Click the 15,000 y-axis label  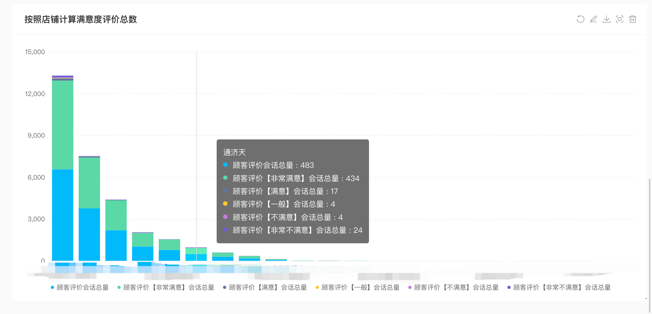[x=35, y=52]
